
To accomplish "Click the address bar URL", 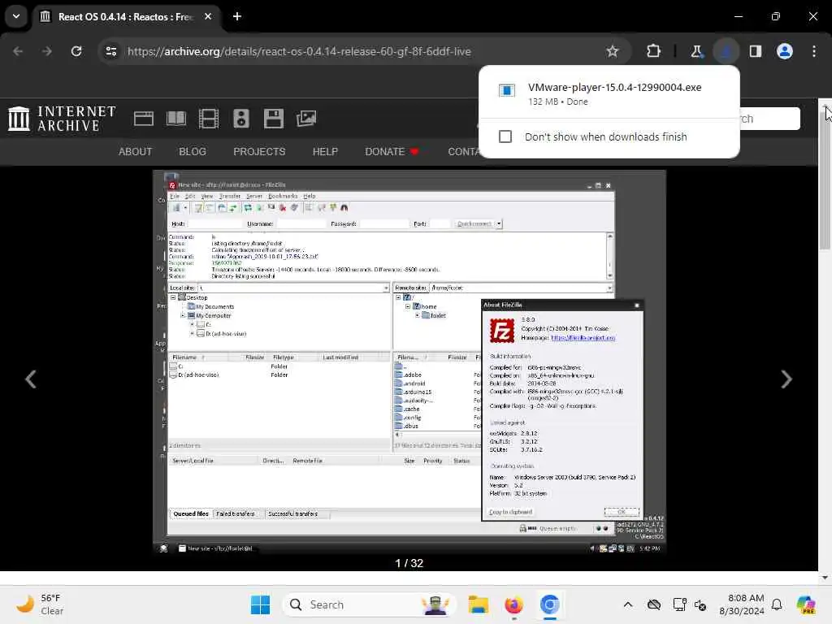I will tap(299, 51).
